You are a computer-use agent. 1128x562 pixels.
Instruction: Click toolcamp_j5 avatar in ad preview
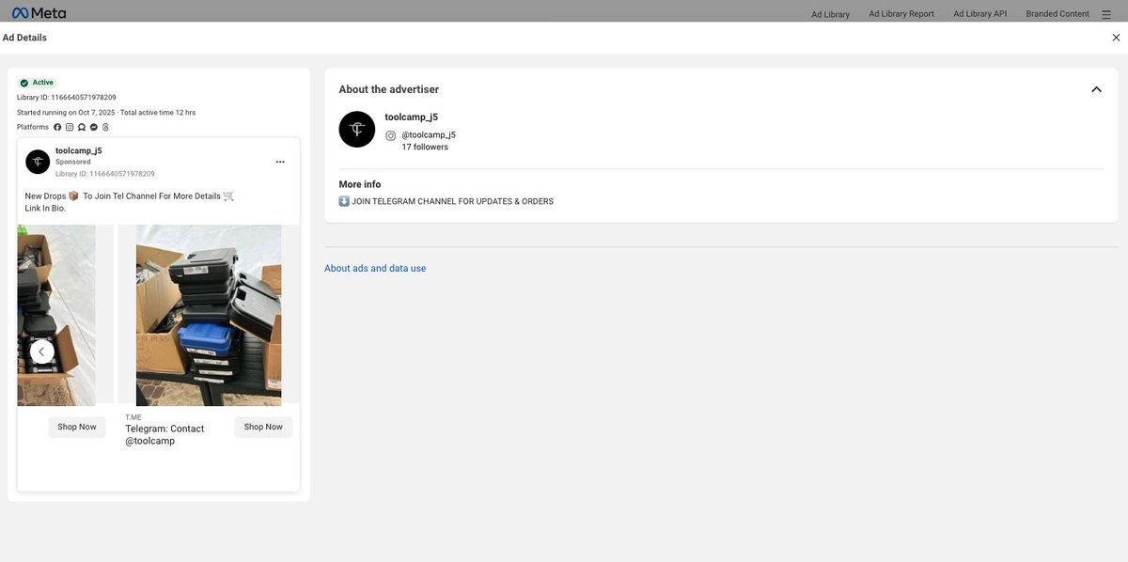38,162
